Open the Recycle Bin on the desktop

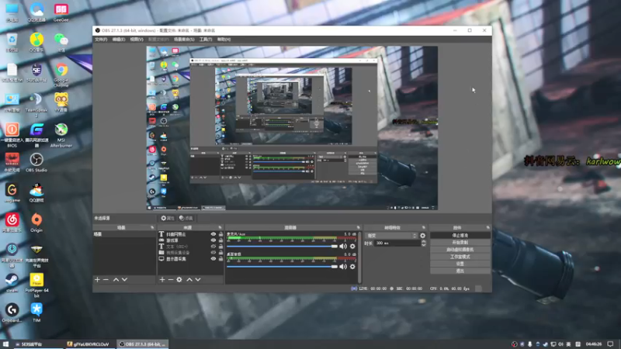coord(12,43)
